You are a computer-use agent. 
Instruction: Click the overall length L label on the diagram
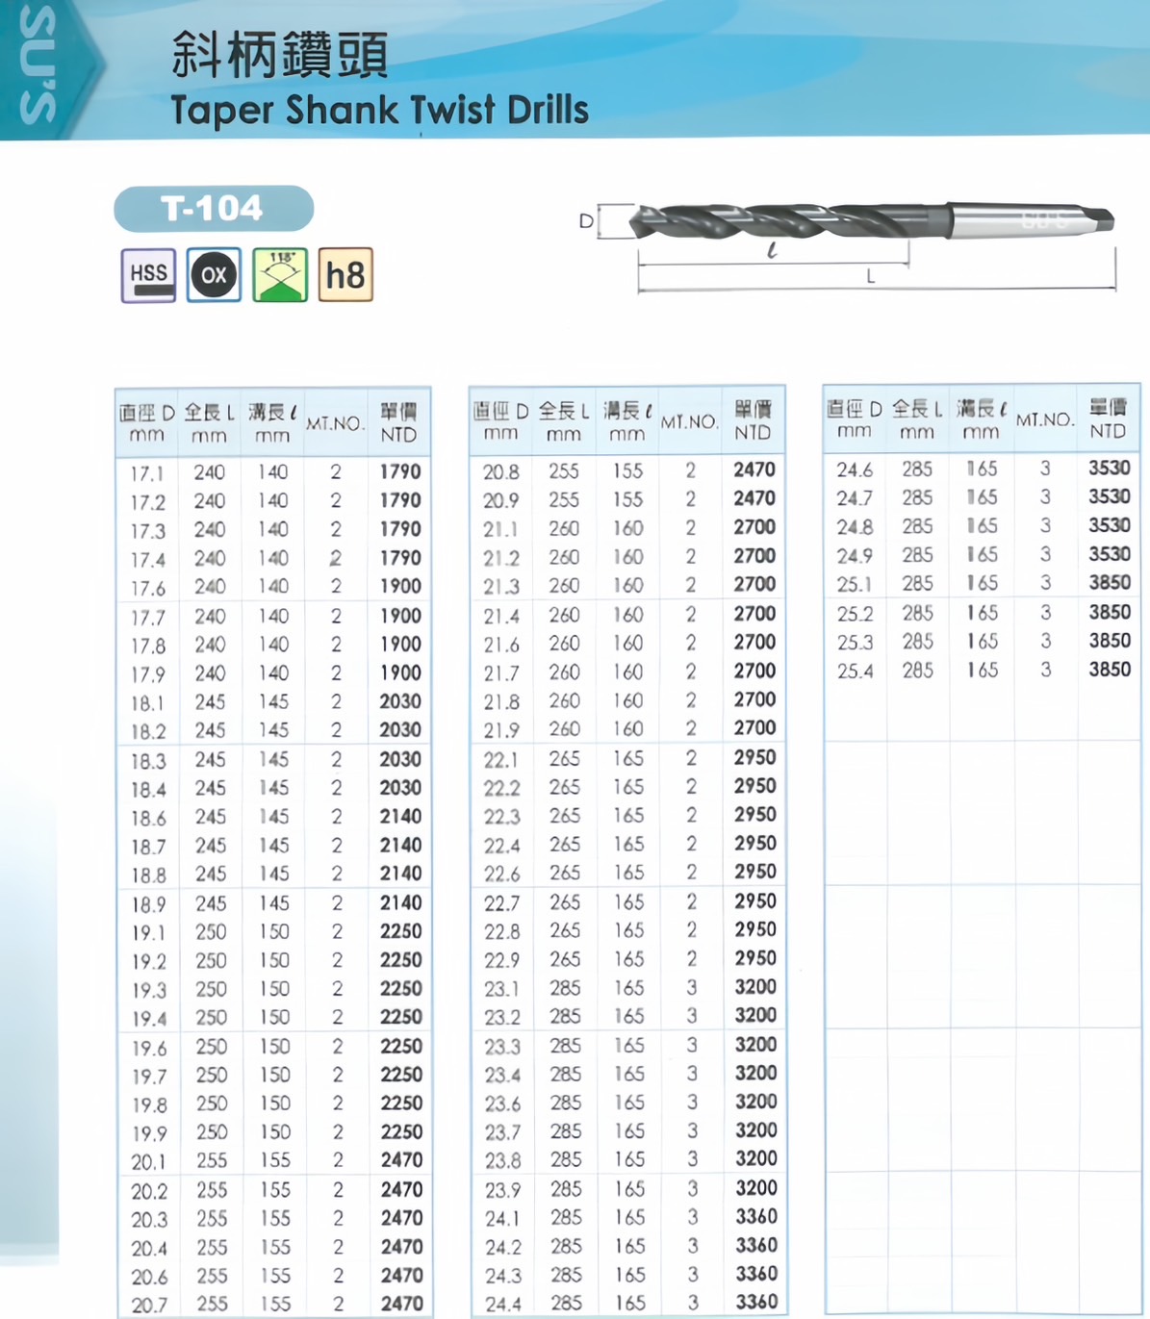871,276
